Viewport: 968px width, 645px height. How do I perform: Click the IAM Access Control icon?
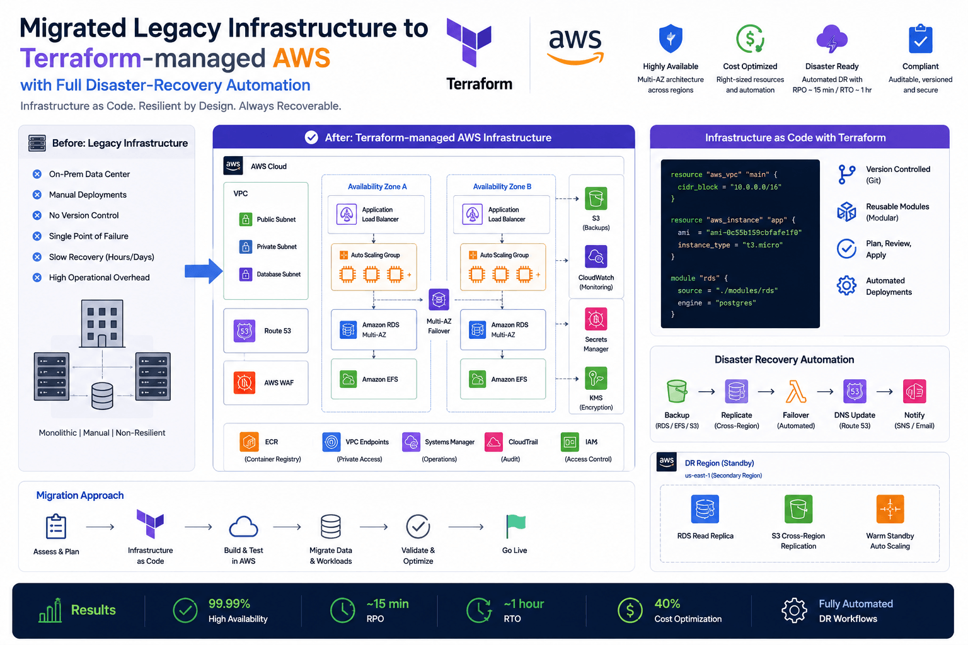[570, 442]
